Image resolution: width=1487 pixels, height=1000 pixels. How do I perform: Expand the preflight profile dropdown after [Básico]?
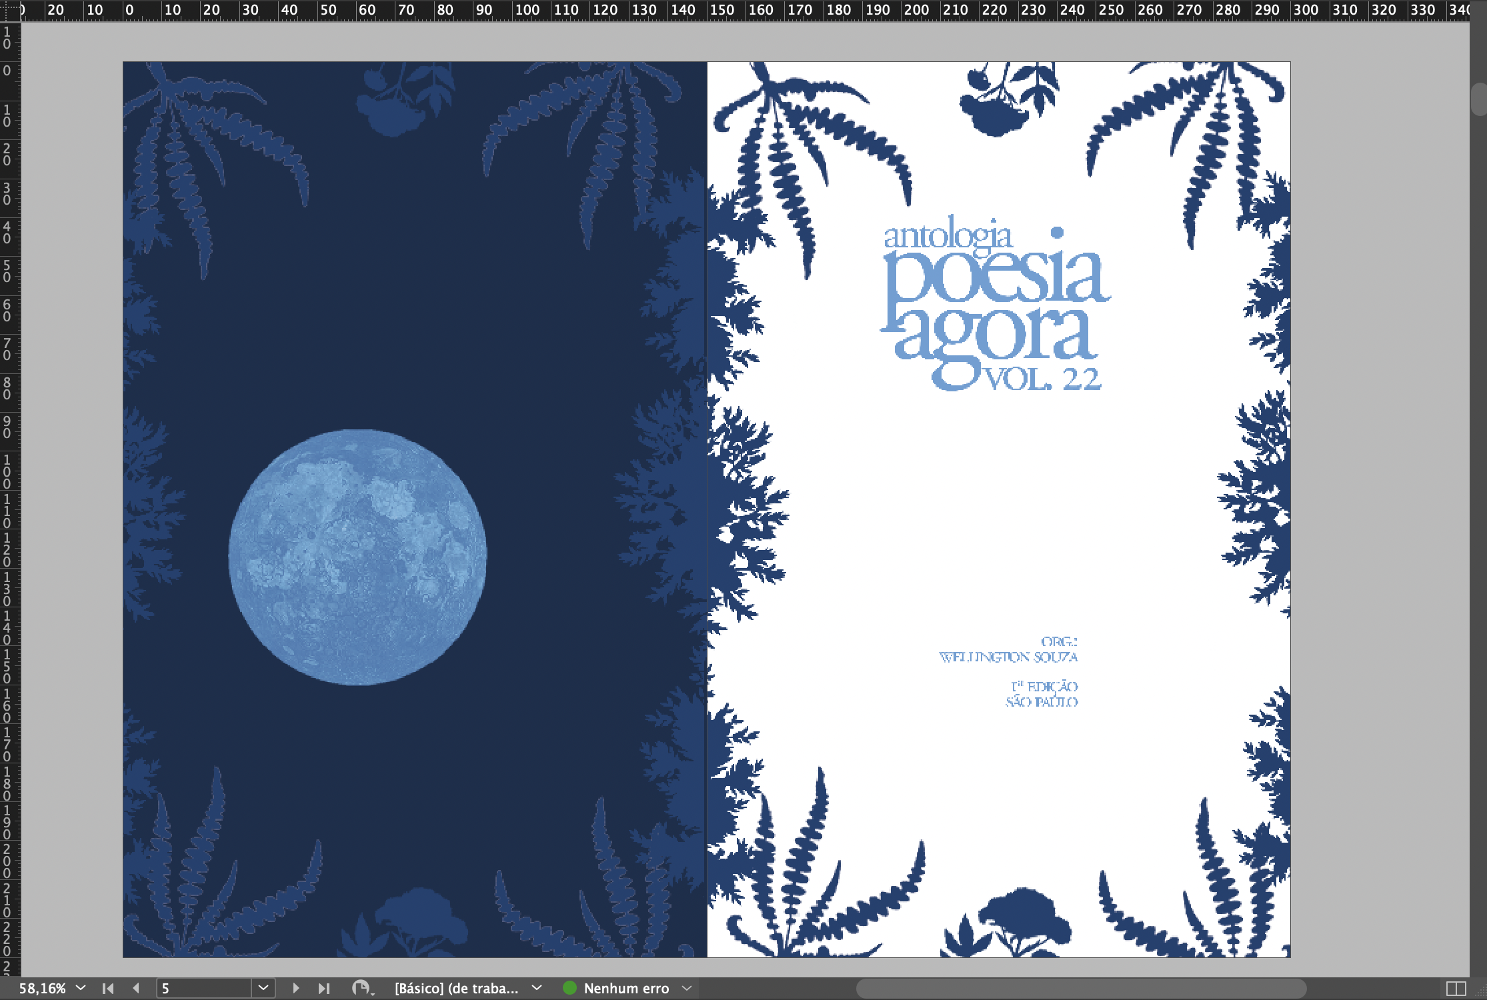[537, 987]
